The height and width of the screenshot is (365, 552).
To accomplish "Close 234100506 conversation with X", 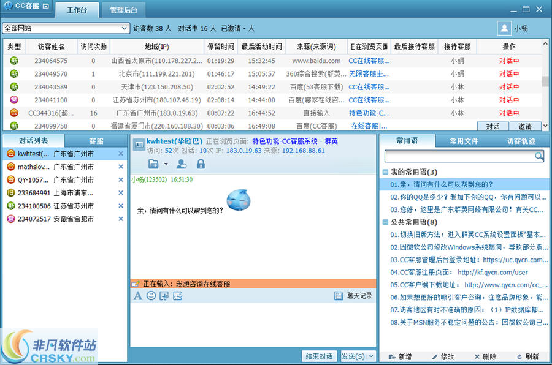I will tap(121, 206).
